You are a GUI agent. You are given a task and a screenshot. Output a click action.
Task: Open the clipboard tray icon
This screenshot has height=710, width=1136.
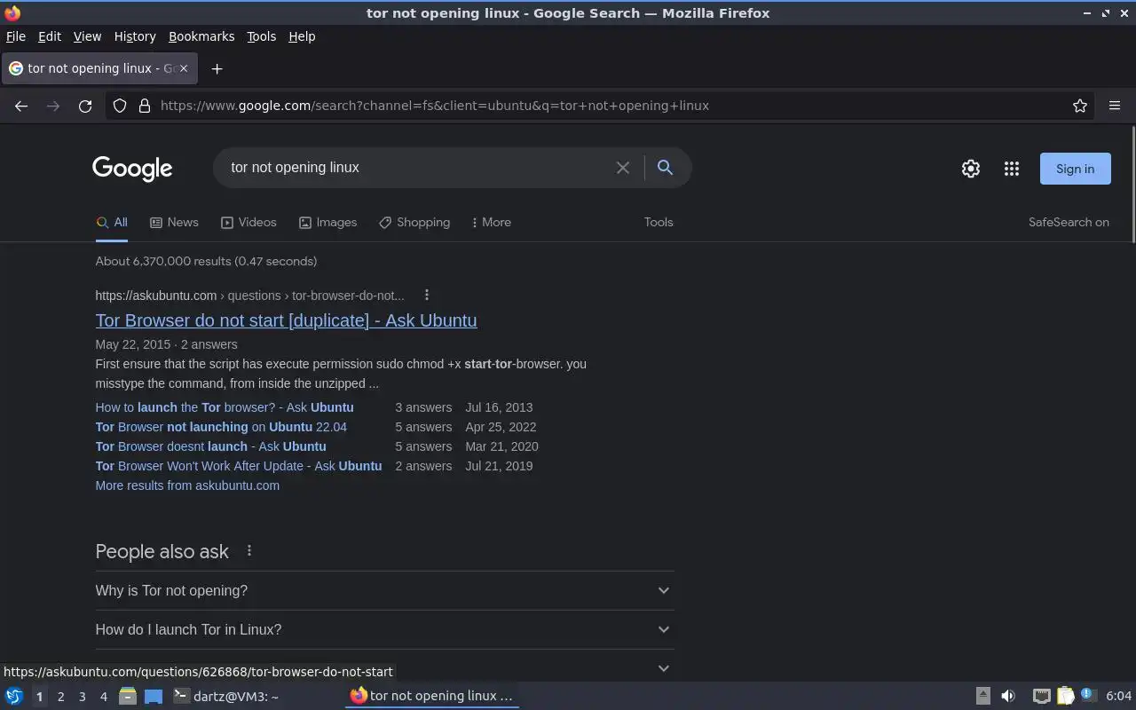pyautogui.click(x=1065, y=696)
